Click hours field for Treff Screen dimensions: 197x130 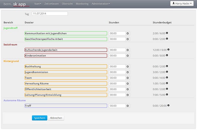117,106
